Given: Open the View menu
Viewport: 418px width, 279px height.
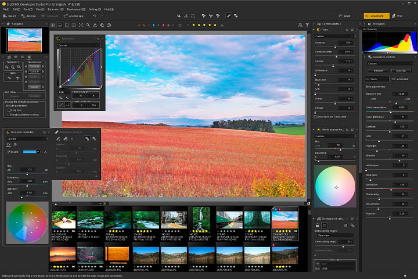Looking at the screenshot, I should pos(40,9).
